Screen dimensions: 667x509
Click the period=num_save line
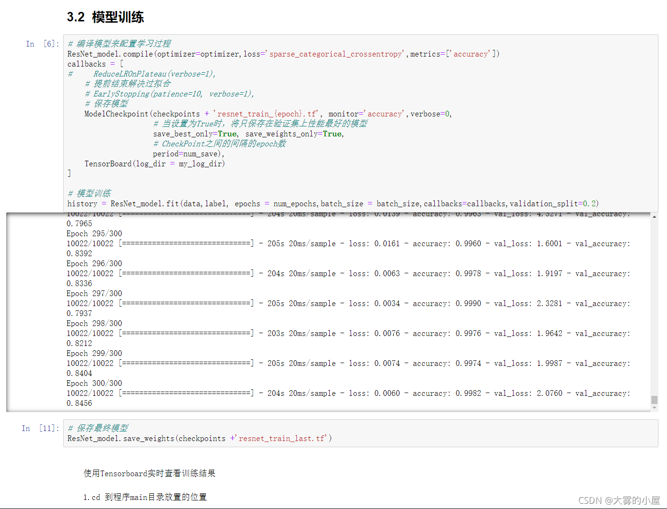click(189, 154)
